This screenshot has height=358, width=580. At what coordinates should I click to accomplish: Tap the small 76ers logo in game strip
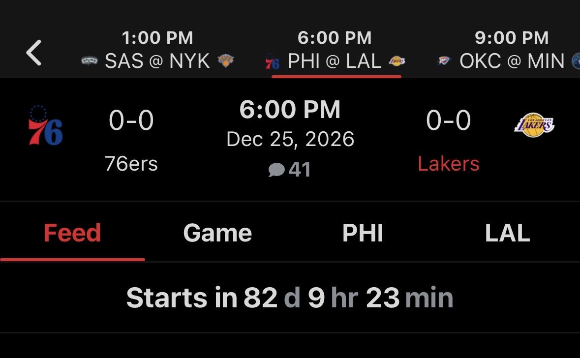click(x=272, y=62)
